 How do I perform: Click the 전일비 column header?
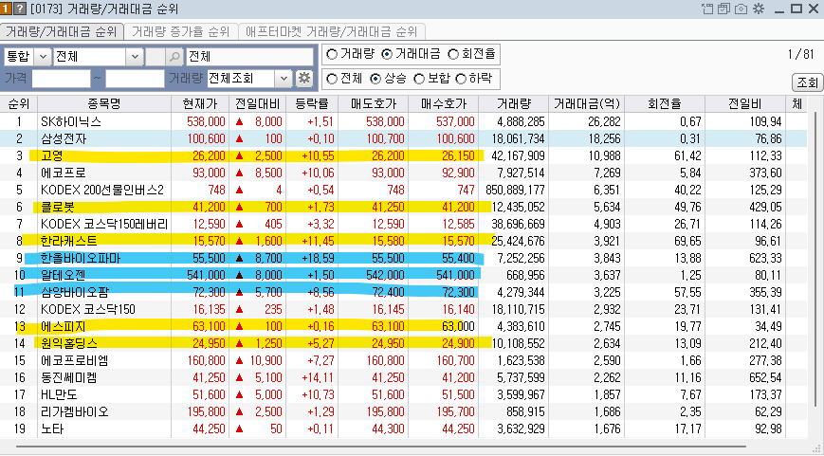(744, 104)
